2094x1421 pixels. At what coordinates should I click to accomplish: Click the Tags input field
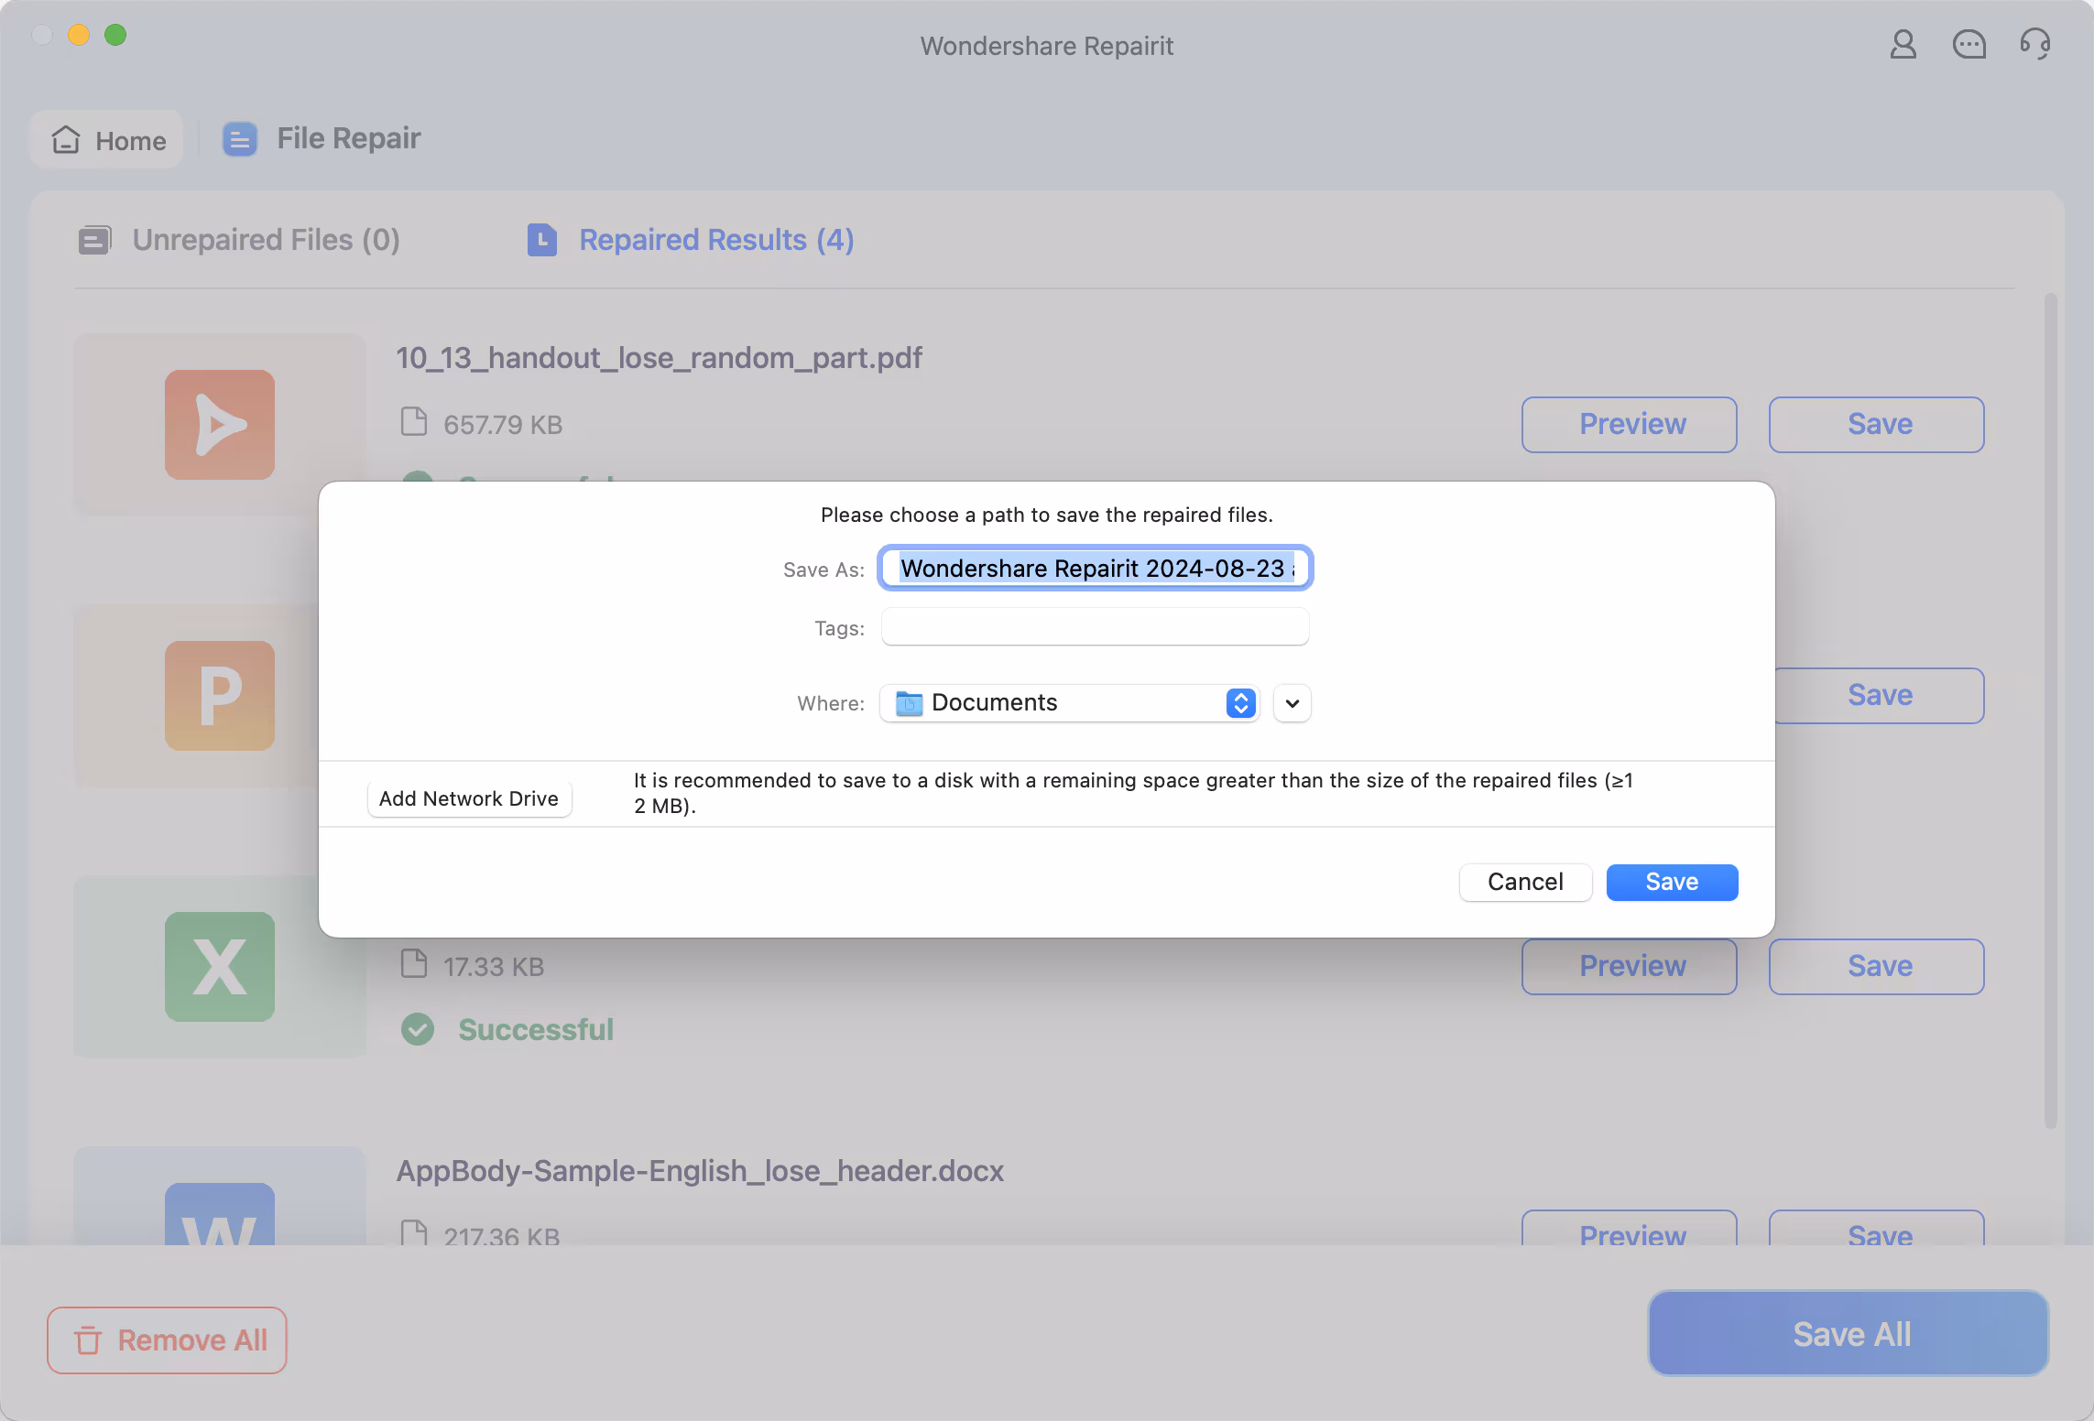pos(1096,627)
